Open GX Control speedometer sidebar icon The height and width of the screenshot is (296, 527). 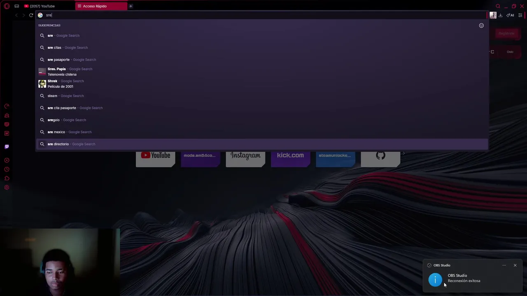7,106
